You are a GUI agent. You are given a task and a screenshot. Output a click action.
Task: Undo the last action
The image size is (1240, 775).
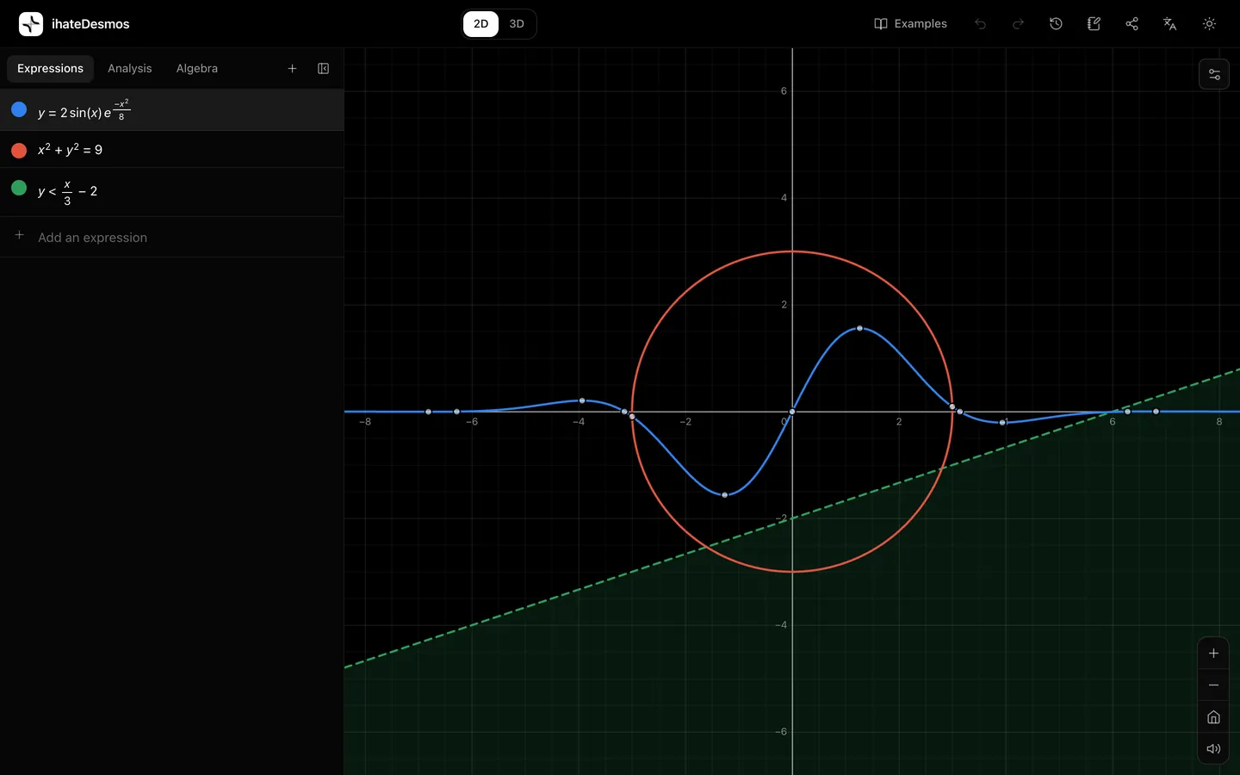point(980,24)
